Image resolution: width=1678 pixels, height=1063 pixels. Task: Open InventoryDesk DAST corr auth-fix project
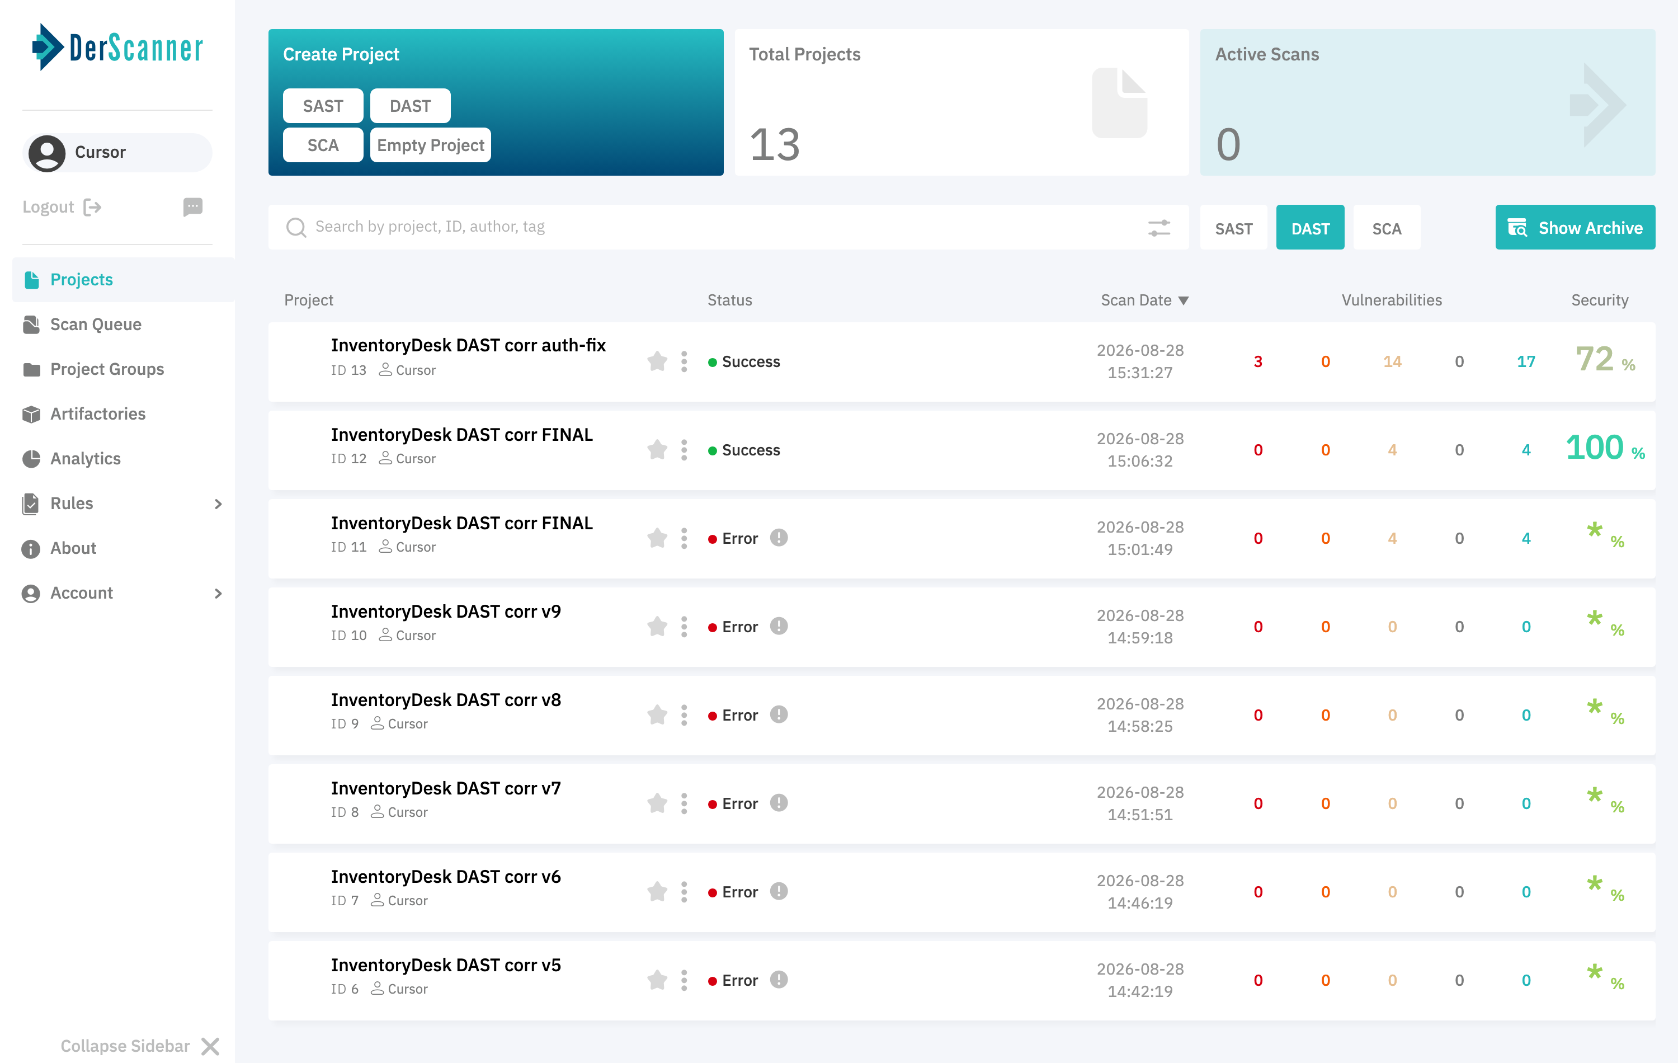(468, 345)
